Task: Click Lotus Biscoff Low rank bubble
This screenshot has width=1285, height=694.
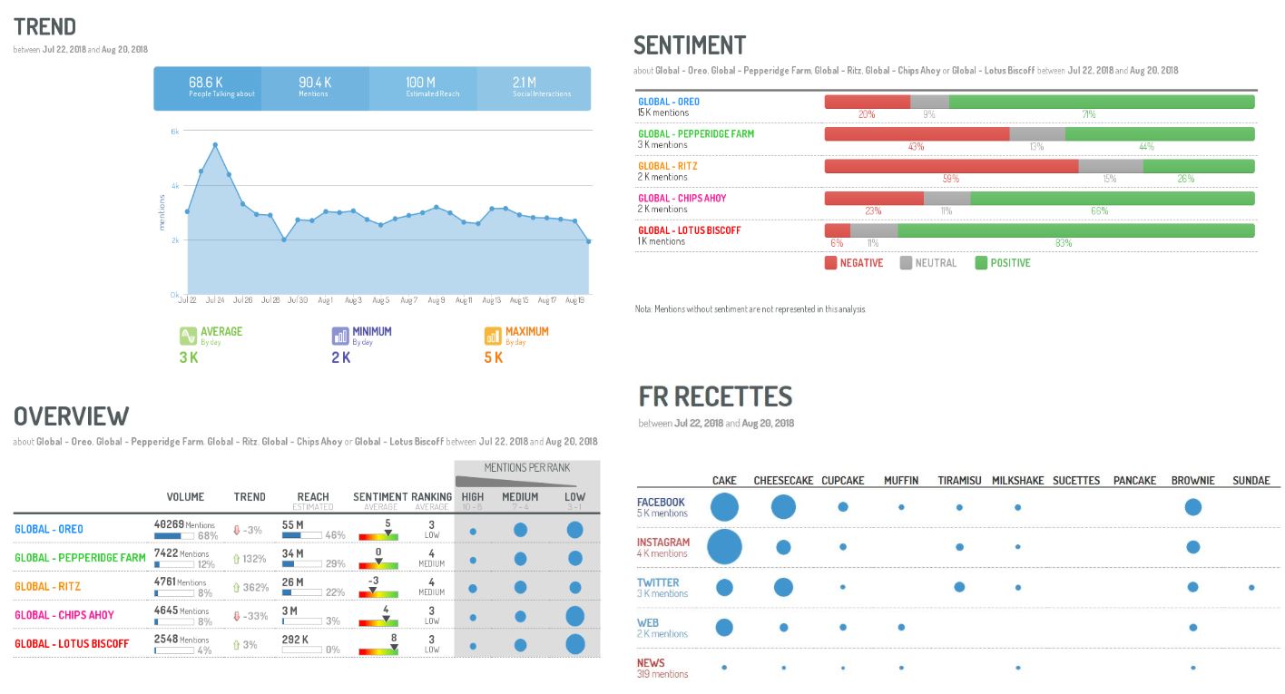Action: (574, 645)
